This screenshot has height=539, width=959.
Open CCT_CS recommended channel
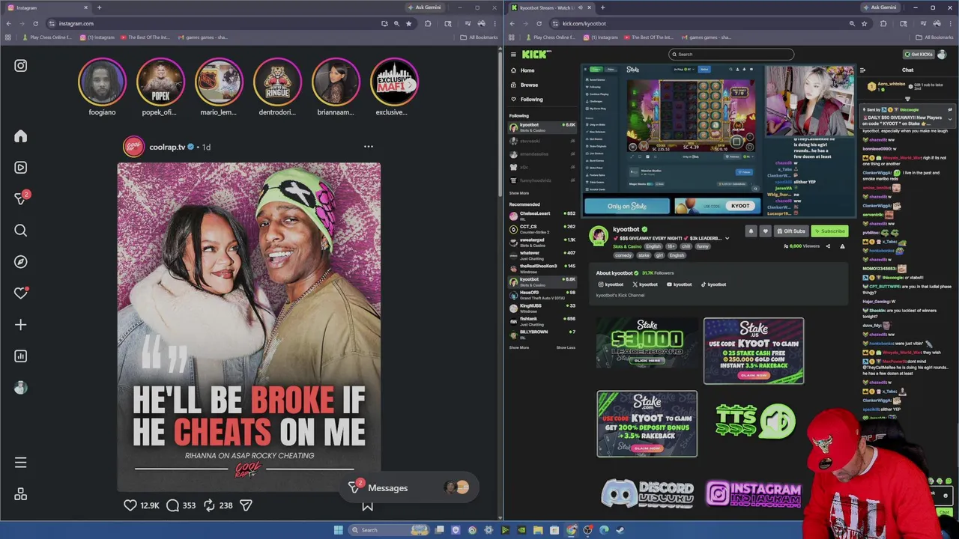point(542,228)
